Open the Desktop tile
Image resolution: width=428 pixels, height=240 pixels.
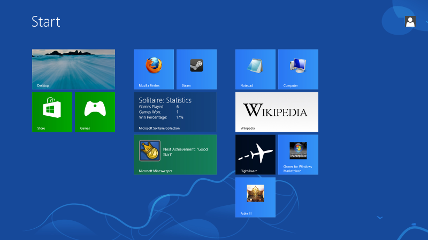(73, 69)
